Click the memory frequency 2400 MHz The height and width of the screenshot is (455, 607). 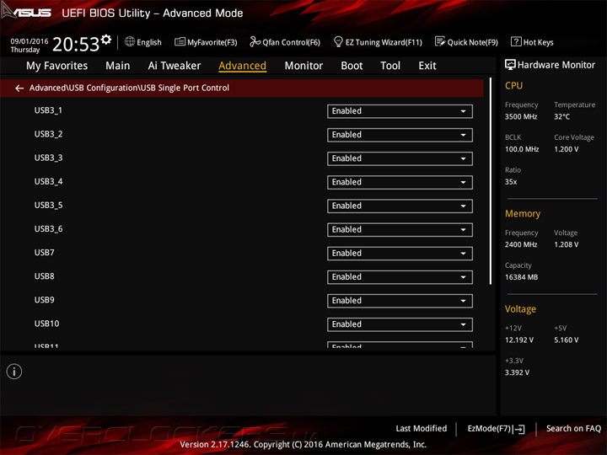(521, 244)
